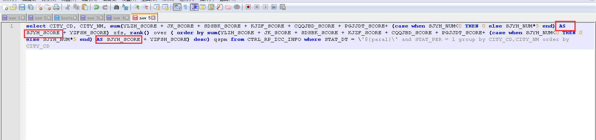The width and height of the screenshot is (596, 140).
Task: Click the 'select' keyword in the query
Action: tap(36, 26)
